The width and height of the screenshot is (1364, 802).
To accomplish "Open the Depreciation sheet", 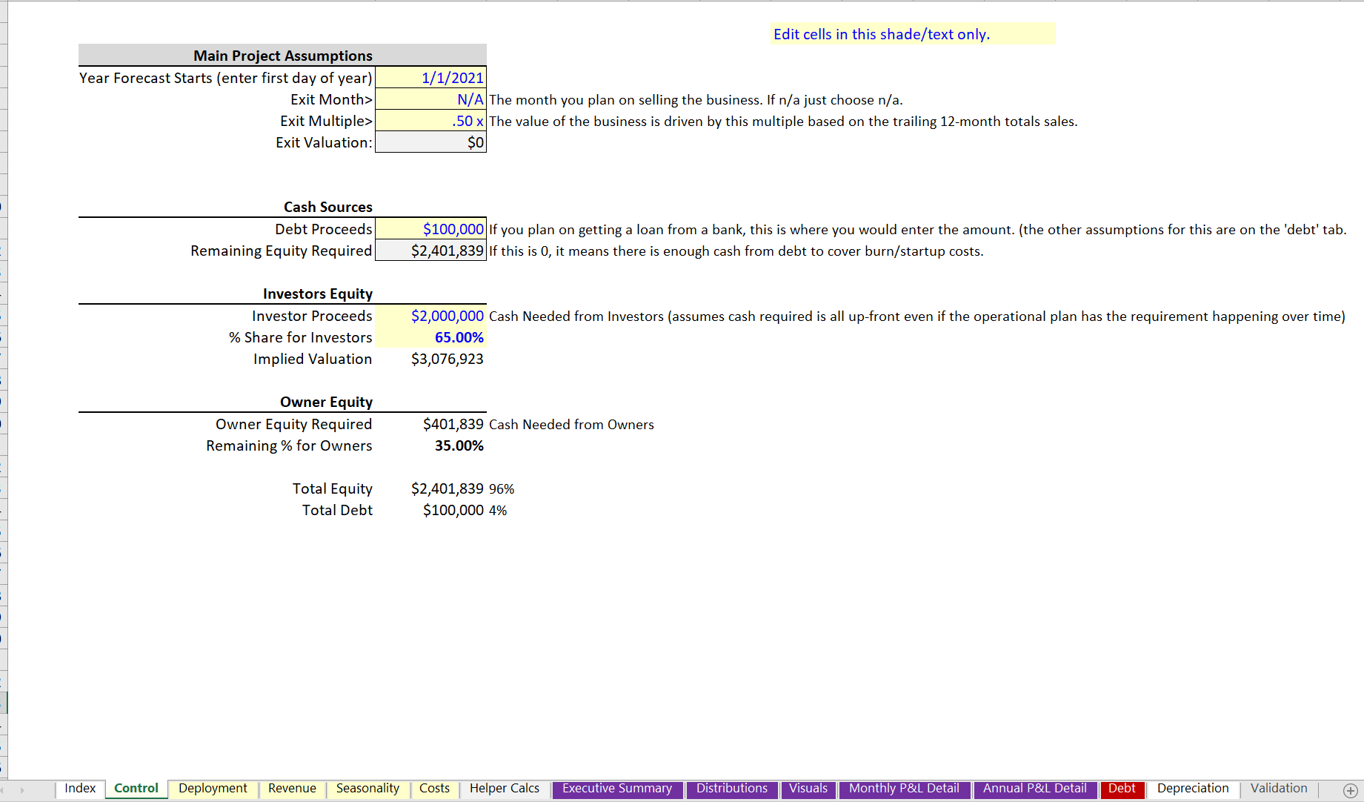I will [1192, 789].
